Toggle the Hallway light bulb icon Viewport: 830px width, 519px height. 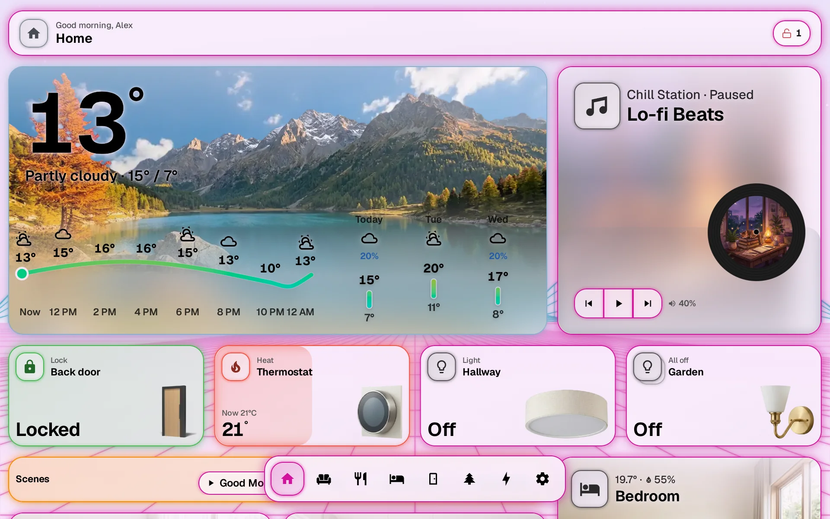(x=441, y=367)
